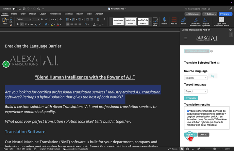The image size is (234, 151).
Task: Sort text A to Z icon
Action: point(98,19)
